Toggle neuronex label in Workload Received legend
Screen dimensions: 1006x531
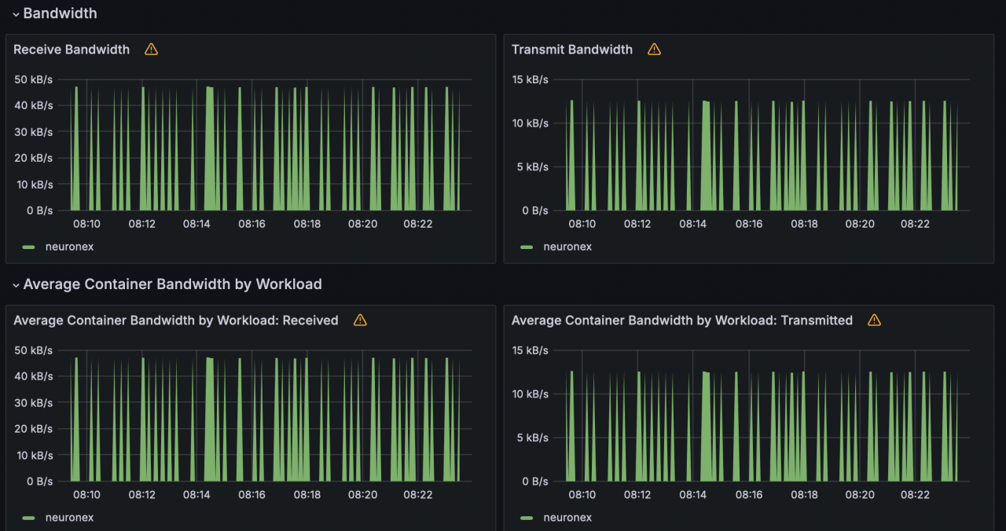point(69,518)
